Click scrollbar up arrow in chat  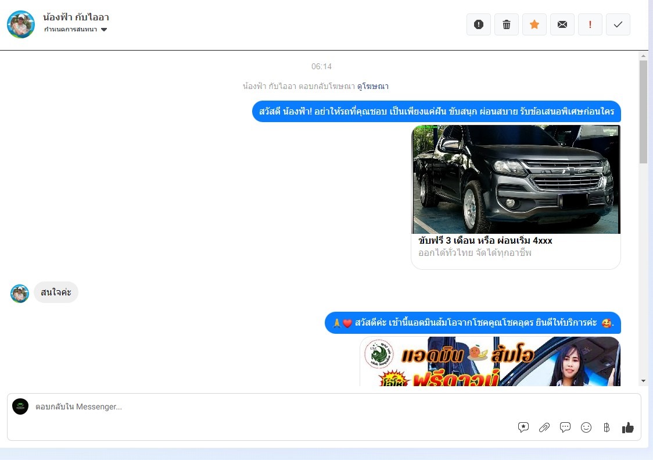click(x=644, y=55)
